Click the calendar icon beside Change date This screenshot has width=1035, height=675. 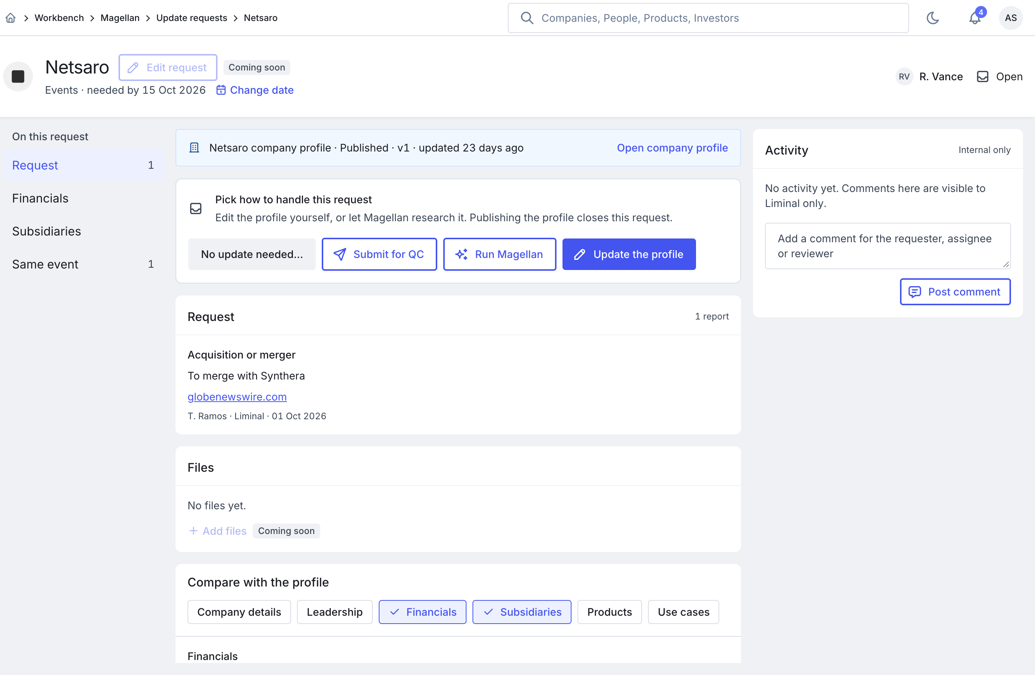coord(221,90)
